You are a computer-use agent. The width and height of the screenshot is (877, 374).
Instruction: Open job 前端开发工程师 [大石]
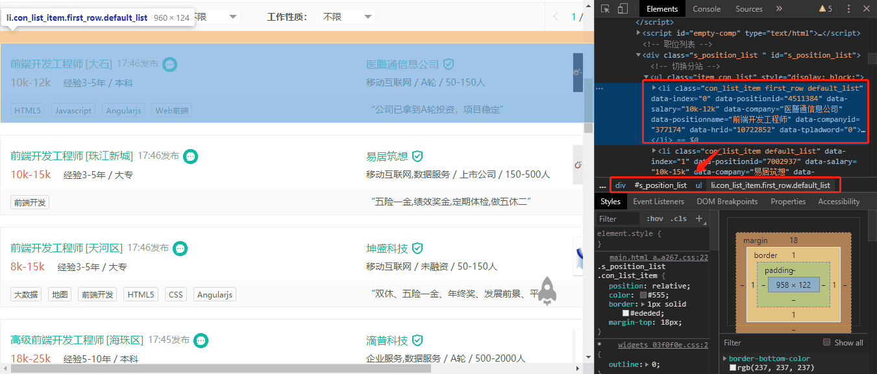(61, 64)
